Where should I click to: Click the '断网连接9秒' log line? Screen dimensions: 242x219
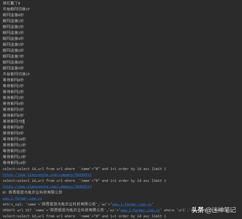tap(13, 68)
